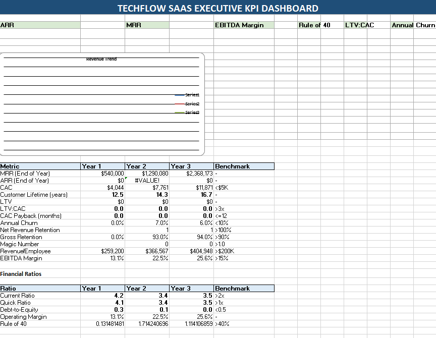Select the 94.0% gross retention cell
This screenshot has height=338, width=436.
tap(191, 237)
